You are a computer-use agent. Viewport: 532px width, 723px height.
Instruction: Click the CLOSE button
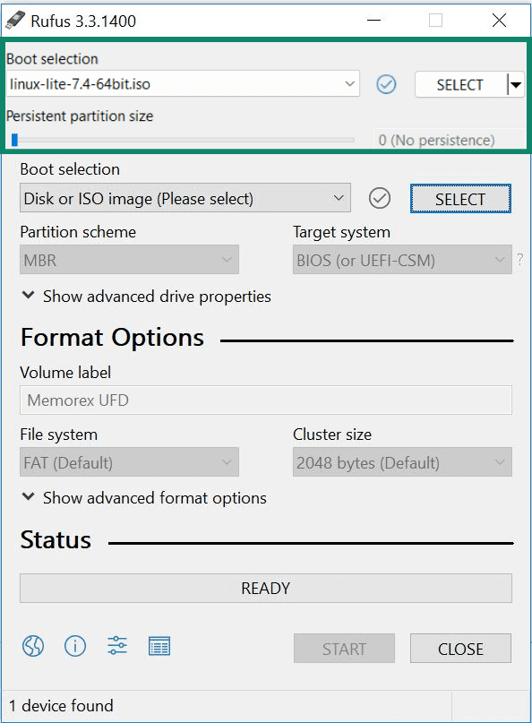pyautogui.click(x=460, y=649)
